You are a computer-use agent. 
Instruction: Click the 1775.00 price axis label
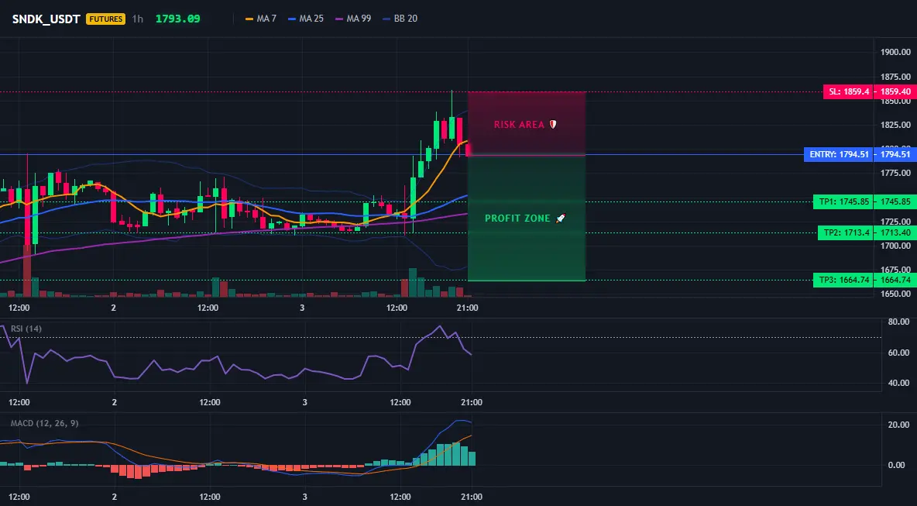coord(895,173)
